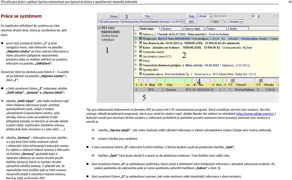
Task: Expand the Jiné předpisy row
Action: (136, 56)
